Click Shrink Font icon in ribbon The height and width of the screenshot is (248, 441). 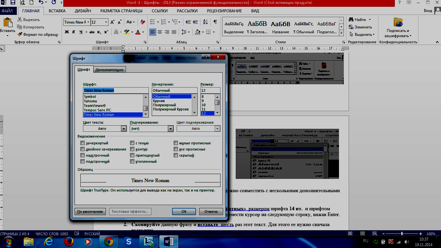tap(120, 22)
